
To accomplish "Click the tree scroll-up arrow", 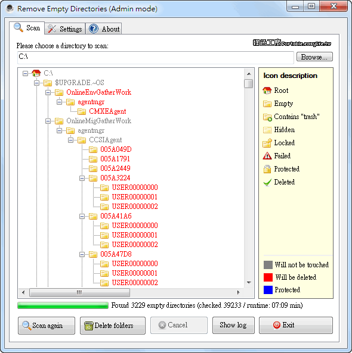I will 249,74.
